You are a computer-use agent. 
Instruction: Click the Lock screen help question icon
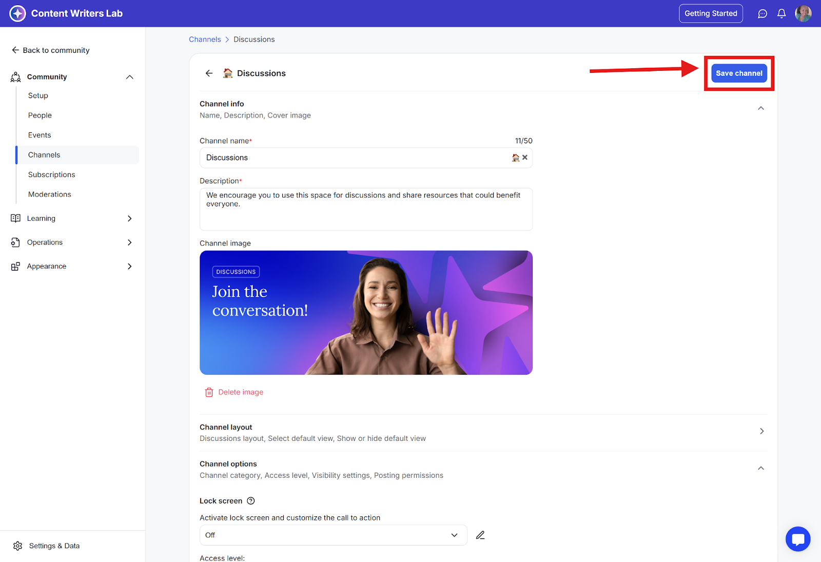(251, 501)
